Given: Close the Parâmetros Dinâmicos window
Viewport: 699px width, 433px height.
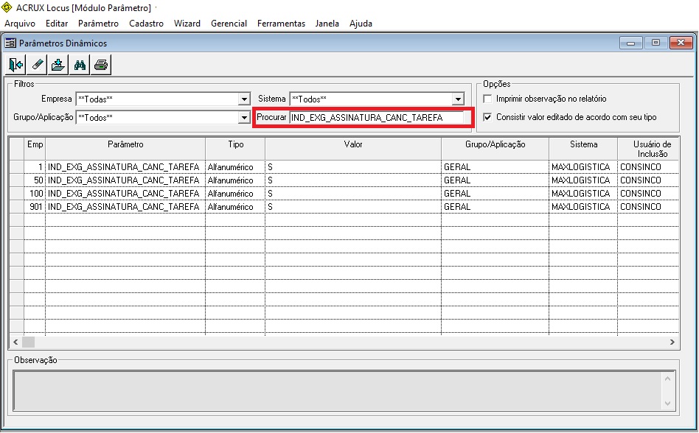Looking at the screenshot, I should (x=681, y=43).
